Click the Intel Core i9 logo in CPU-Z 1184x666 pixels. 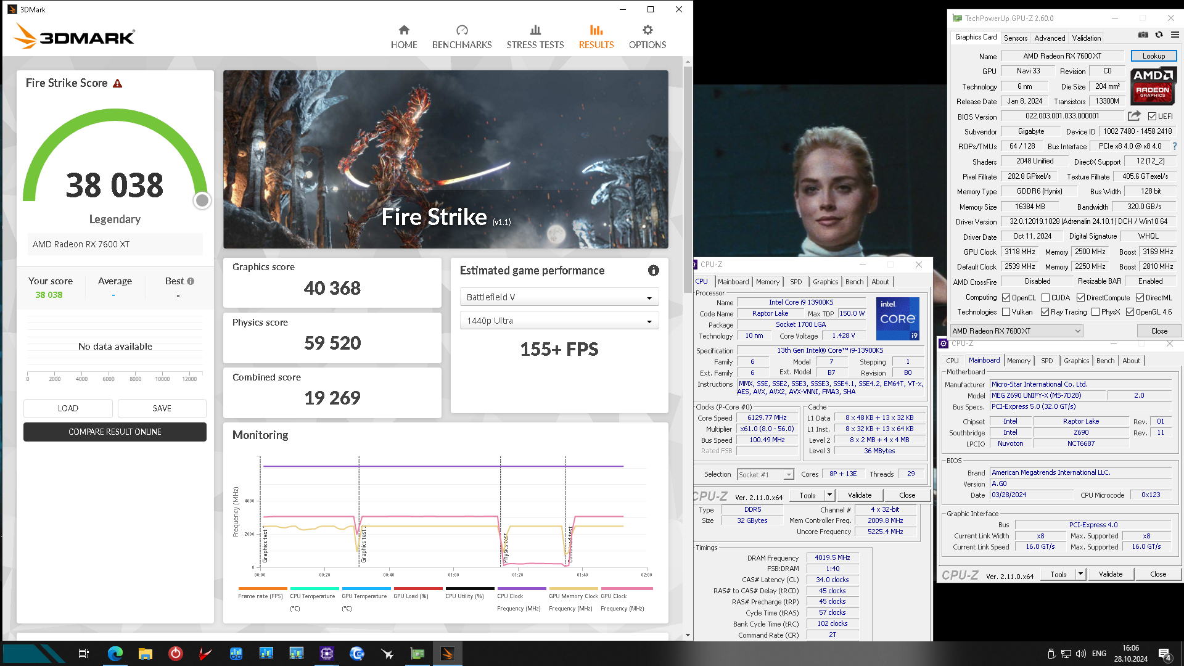click(x=898, y=319)
